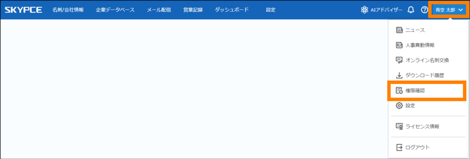Click the 権限確認 checklist icon
The image size is (470, 159).
click(x=399, y=91)
